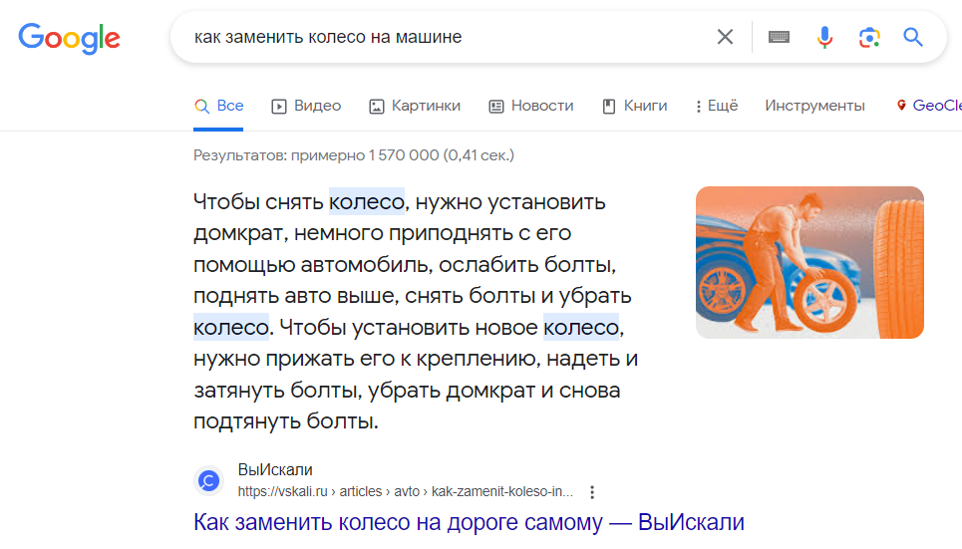
Task: Open the GeoClever extension link
Action: coord(929,106)
